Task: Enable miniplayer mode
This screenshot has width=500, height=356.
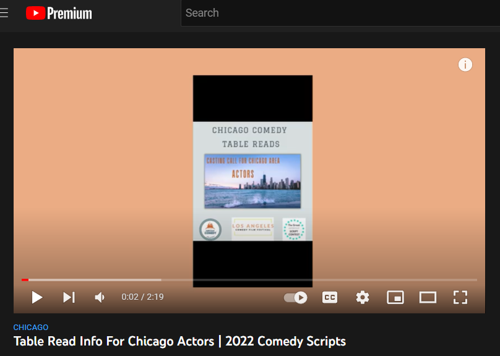Action: tap(395, 297)
